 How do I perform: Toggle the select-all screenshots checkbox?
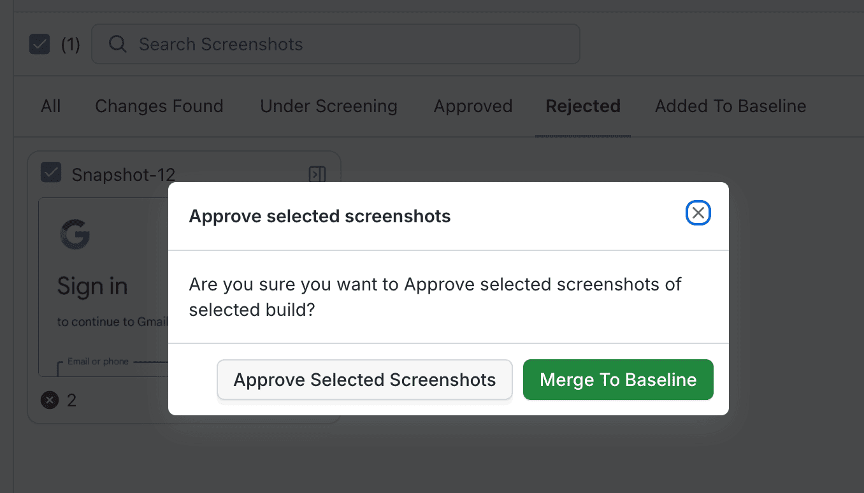[x=40, y=45]
